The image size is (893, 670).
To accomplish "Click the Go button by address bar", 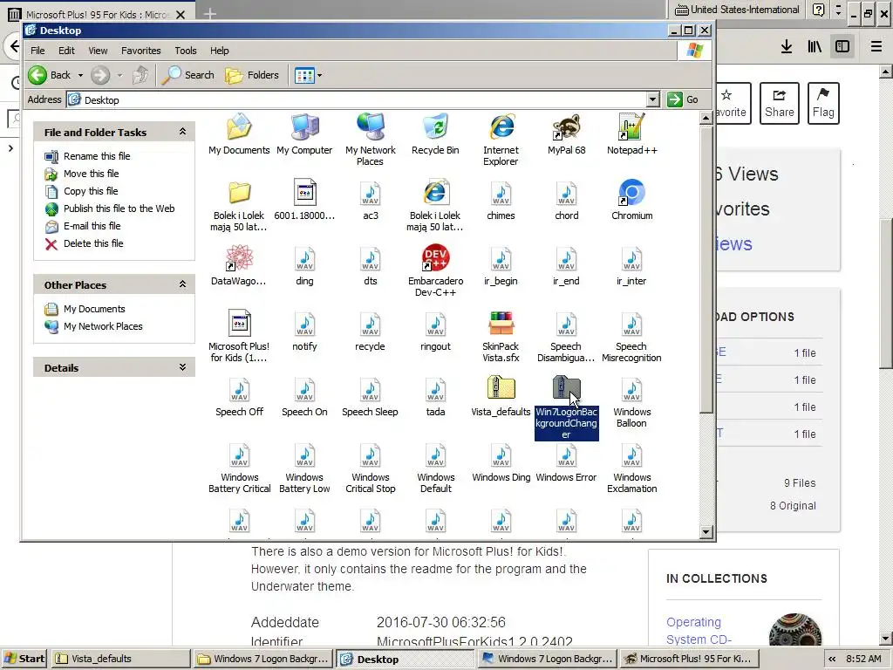I will click(684, 99).
